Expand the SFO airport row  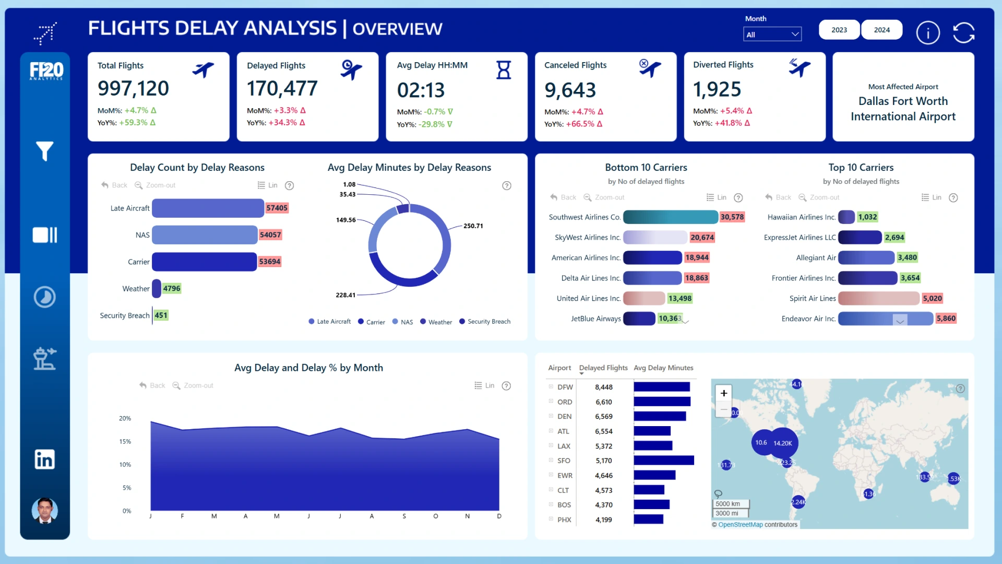551,460
